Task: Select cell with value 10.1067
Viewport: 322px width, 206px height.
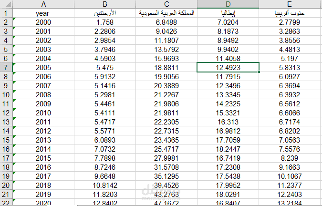Action: [x=290, y=176]
